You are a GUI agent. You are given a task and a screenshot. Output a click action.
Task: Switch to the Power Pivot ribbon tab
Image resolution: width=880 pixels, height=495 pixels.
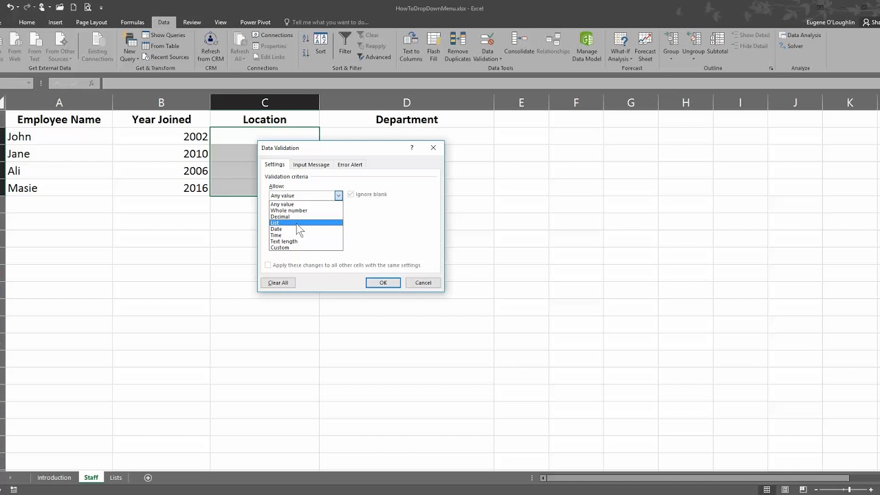(x=255, y=22)
